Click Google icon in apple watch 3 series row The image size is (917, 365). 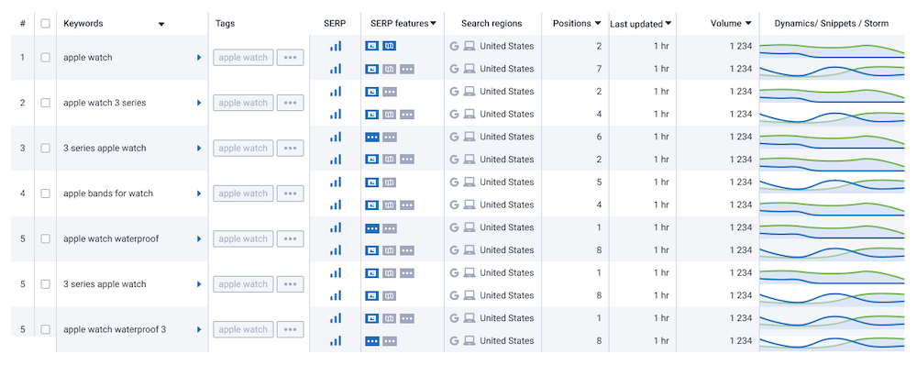pyautogui.click(x=454, y=92)
